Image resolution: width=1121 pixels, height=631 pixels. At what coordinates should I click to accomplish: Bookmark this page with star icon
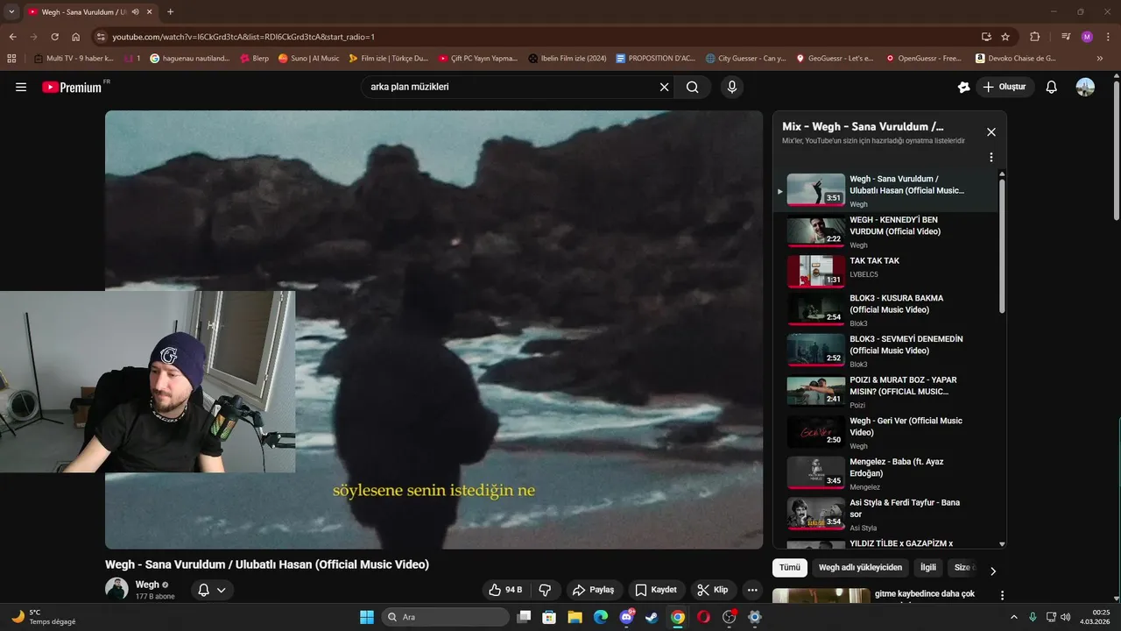(x=1005, y=37)
